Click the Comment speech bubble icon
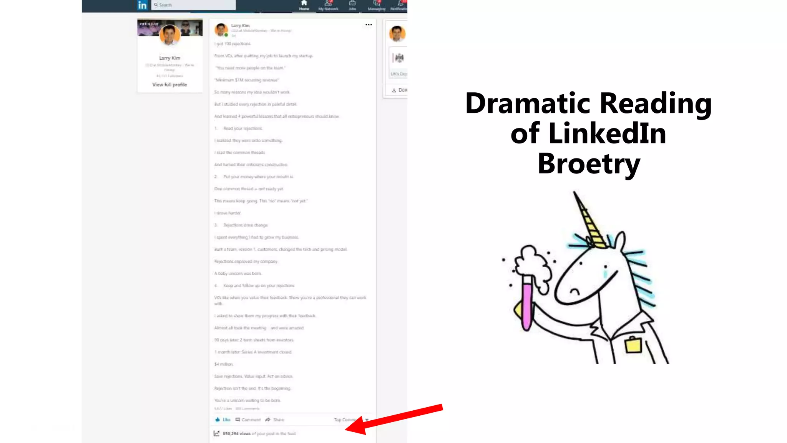This screenshot has width=787, height=443. [x=237, y=420]
